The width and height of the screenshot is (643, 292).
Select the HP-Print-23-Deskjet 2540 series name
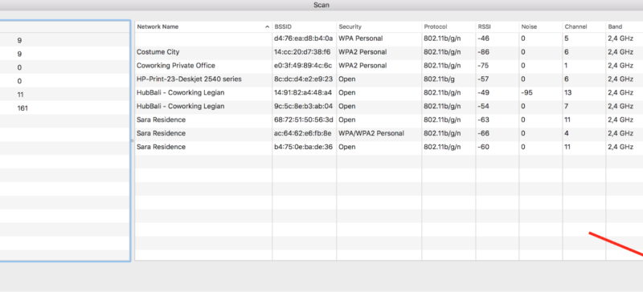pos(189,79)
